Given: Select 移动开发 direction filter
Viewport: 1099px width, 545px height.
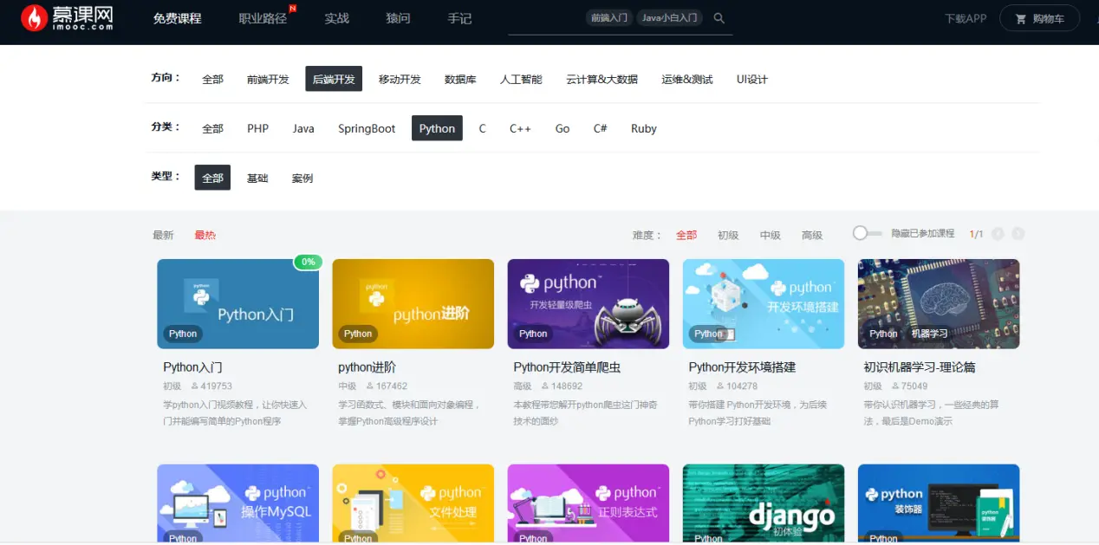Looking at the screenshot, I should click(x=400, y=79).
